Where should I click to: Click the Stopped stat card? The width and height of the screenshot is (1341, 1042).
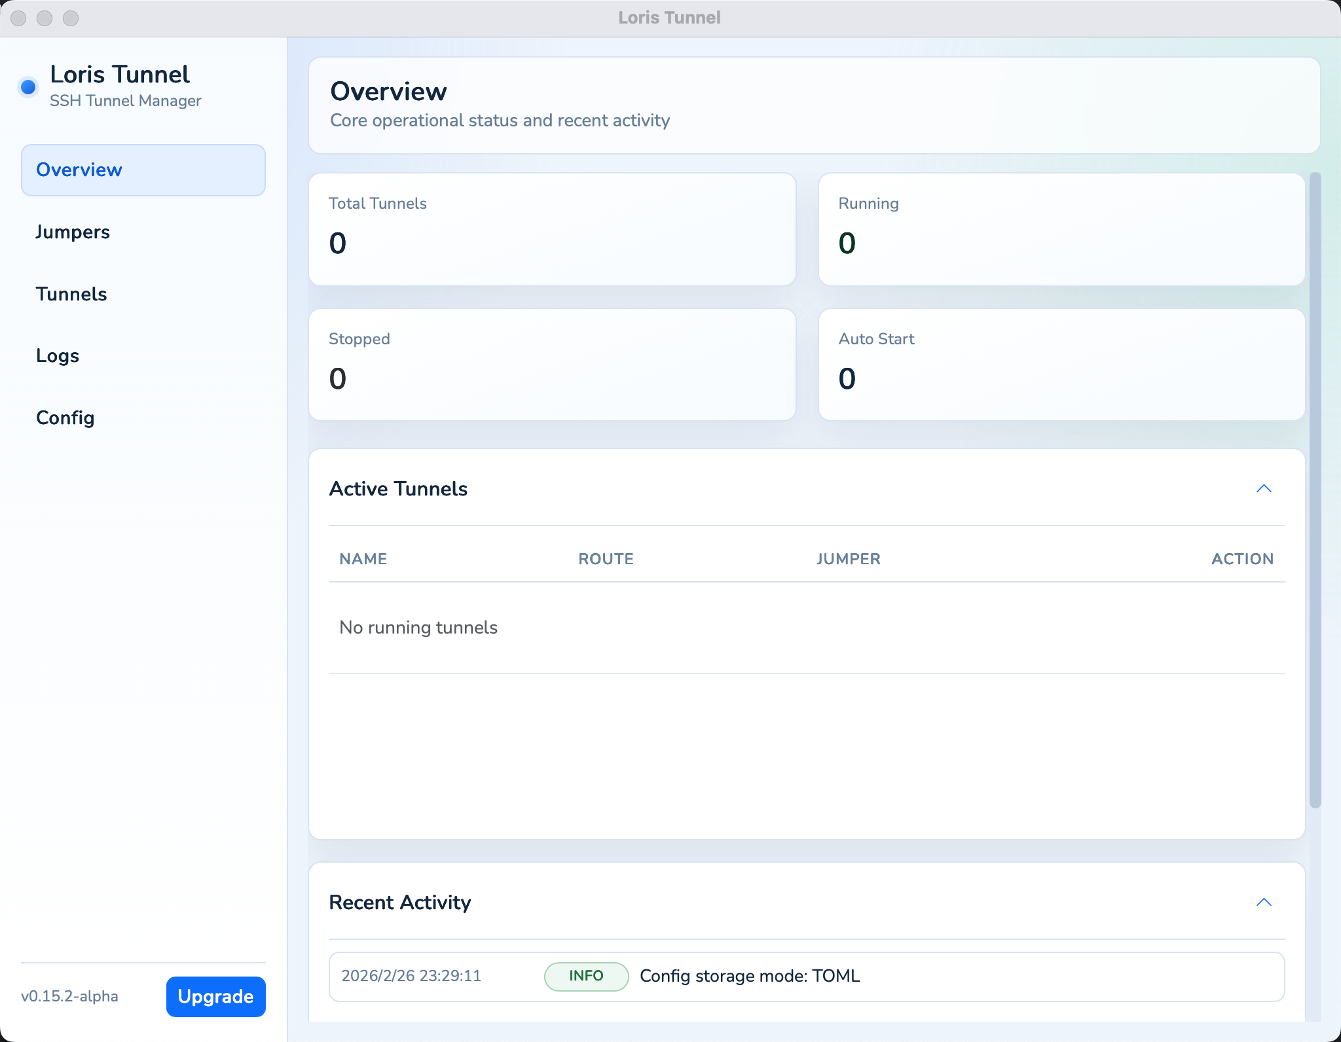552,365
